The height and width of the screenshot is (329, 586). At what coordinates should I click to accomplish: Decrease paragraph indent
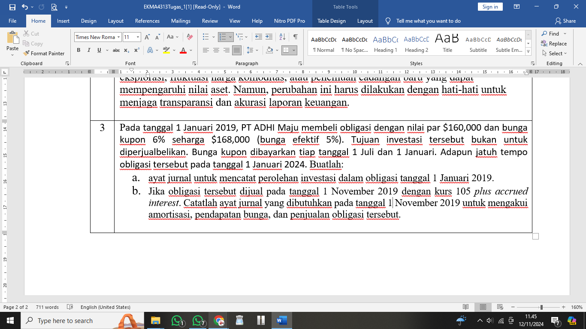[x=259, y=37]
